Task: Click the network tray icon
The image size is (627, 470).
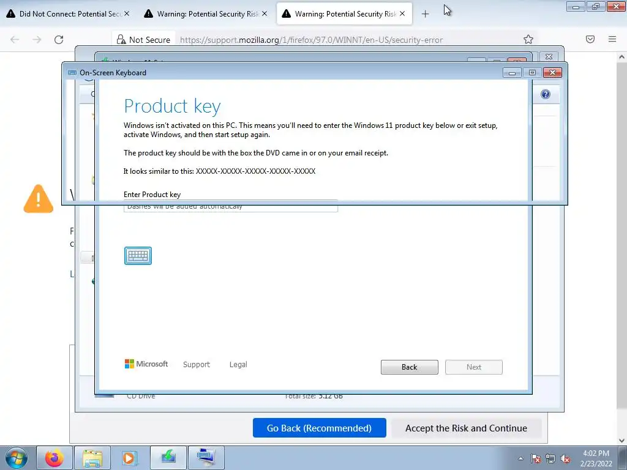Action: [x=550, y=459]
